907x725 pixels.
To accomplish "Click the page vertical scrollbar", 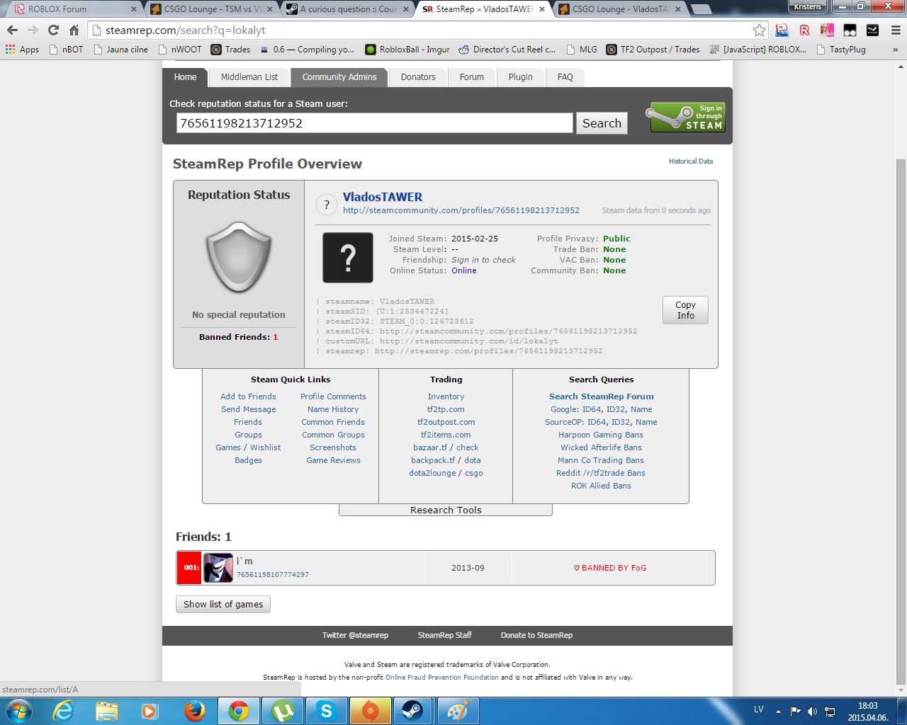I will point(901,354).
